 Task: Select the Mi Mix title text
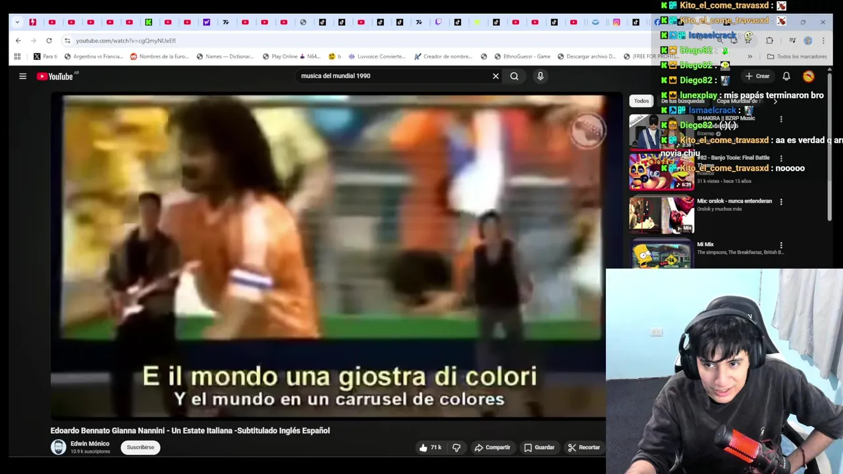[x=705, y=244]
